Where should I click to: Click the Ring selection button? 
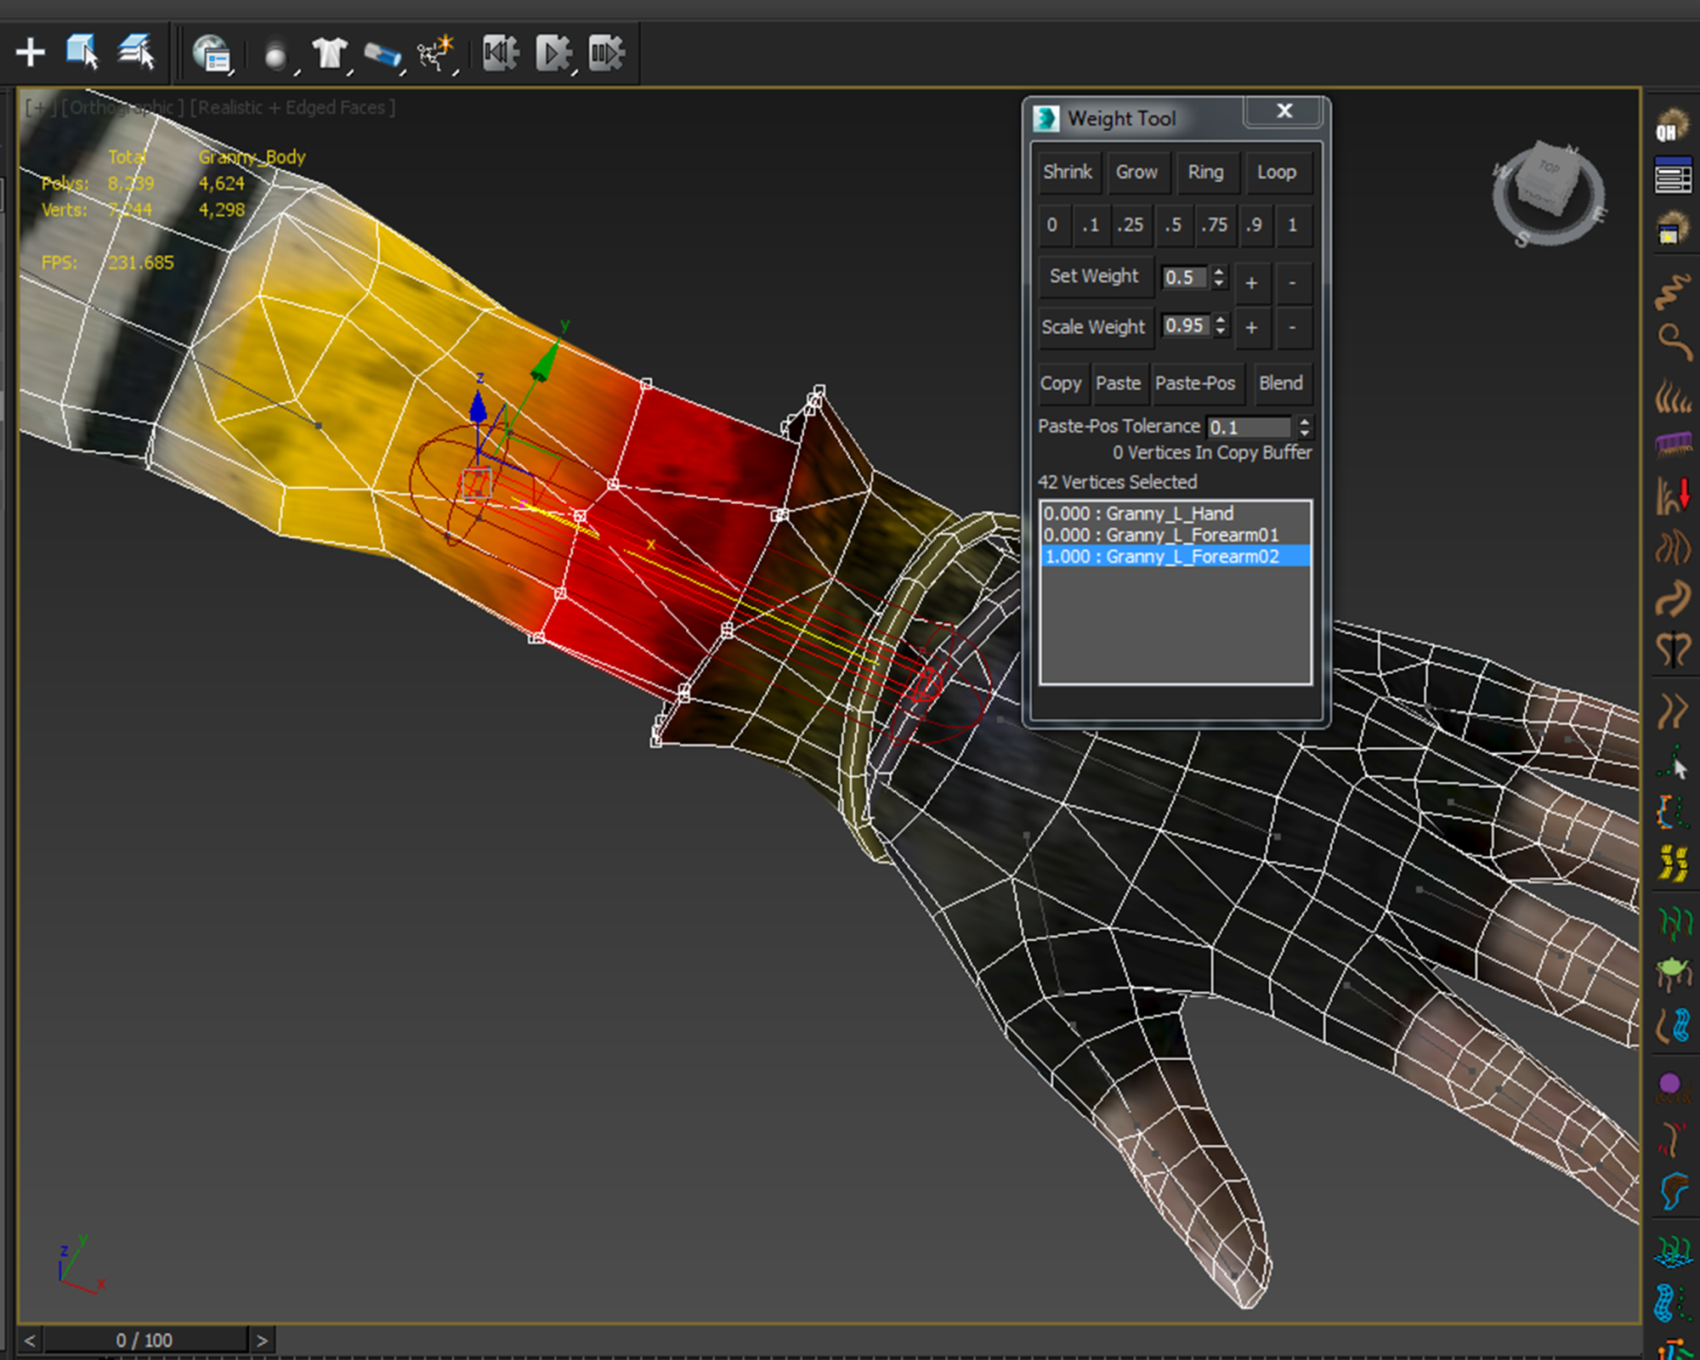click(x=1205, y=173)
